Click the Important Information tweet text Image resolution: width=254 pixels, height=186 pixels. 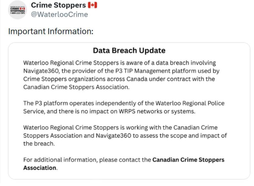pyautogui.click(x=51, y=31)
